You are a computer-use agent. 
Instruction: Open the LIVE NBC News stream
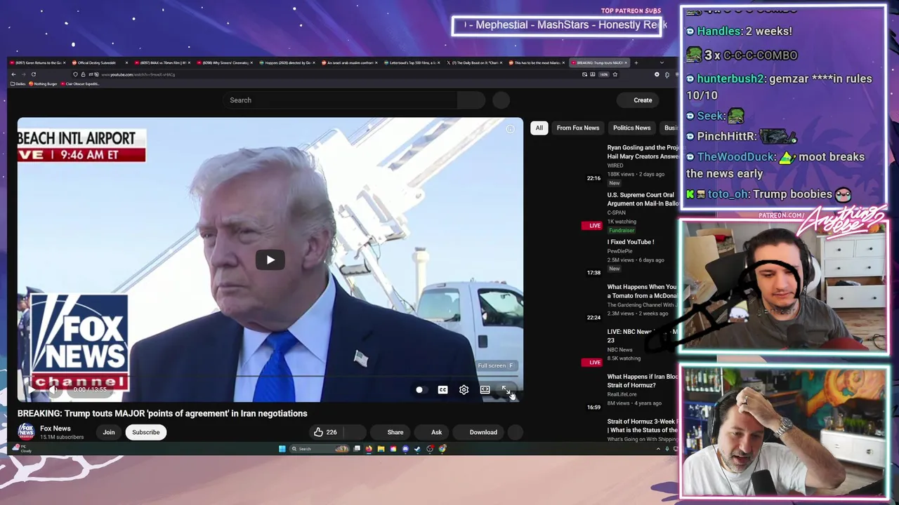pos(643,336)
